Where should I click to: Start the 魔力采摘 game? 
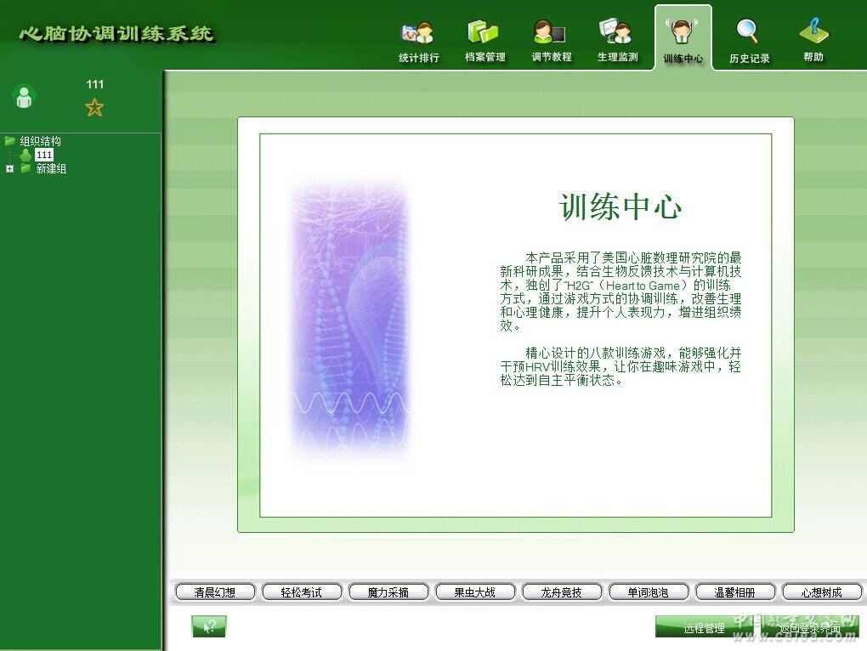(388, 592)
